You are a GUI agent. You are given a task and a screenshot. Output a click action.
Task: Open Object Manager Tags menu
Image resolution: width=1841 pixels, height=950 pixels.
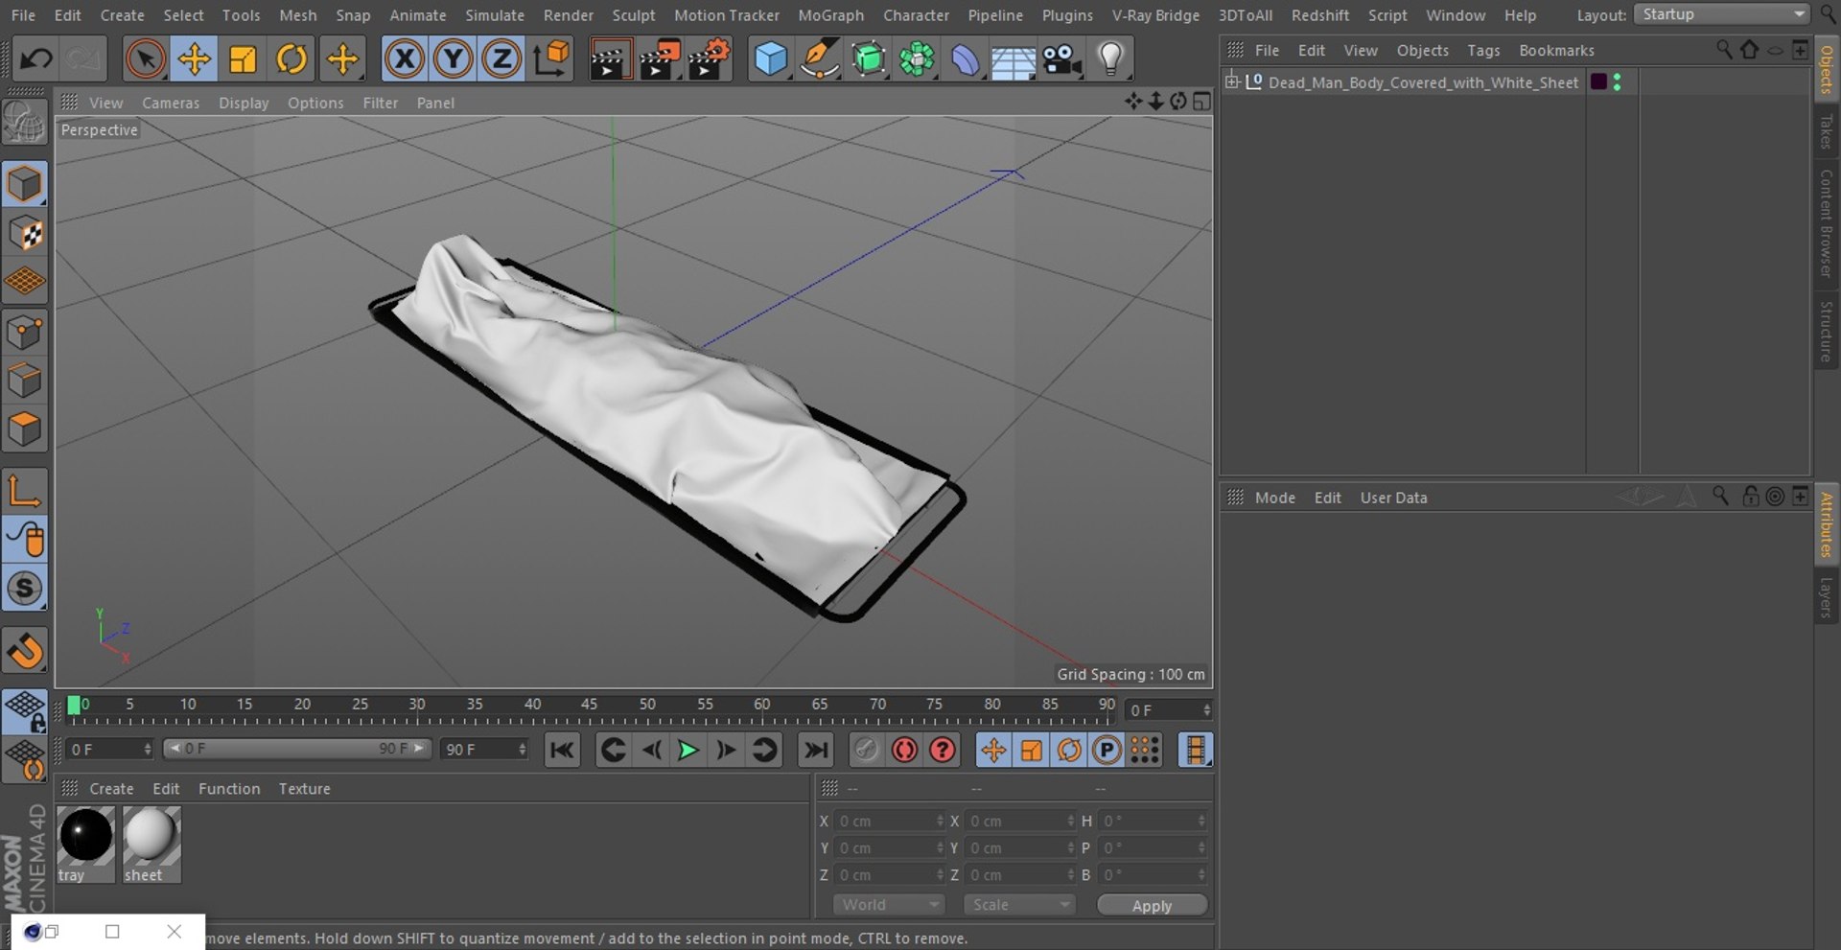[1483, 50]
